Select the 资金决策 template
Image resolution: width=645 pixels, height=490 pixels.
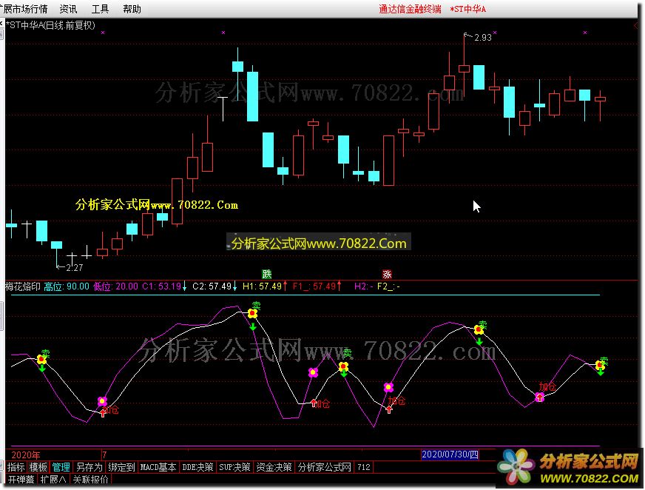(274, 467)
